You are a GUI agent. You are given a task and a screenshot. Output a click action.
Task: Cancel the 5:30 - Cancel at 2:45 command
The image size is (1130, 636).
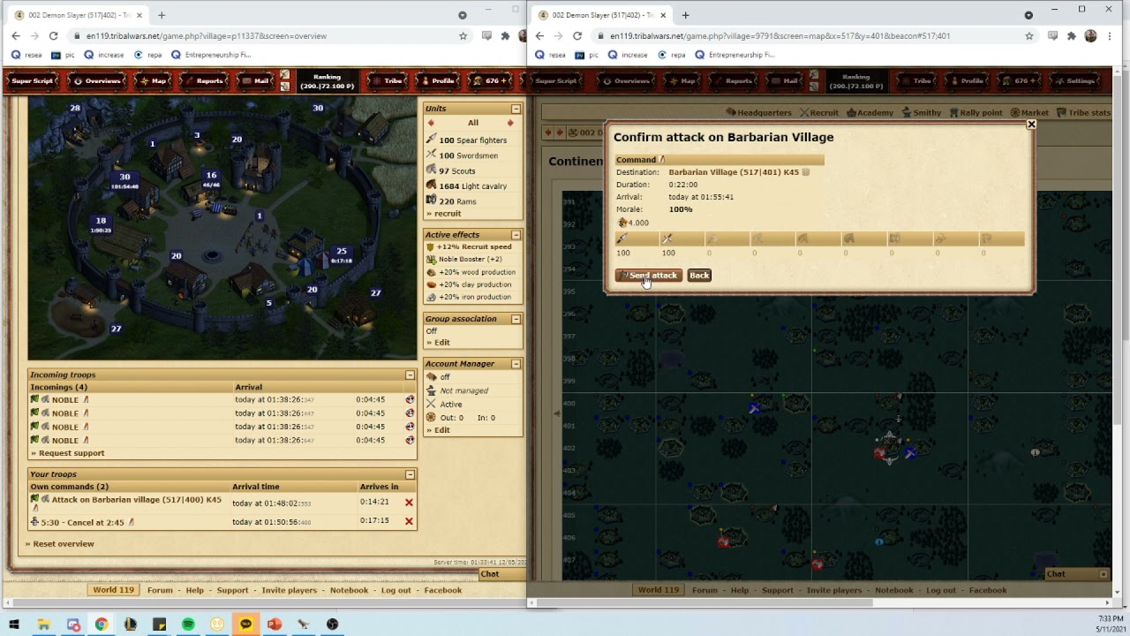(x=409, y=521)
